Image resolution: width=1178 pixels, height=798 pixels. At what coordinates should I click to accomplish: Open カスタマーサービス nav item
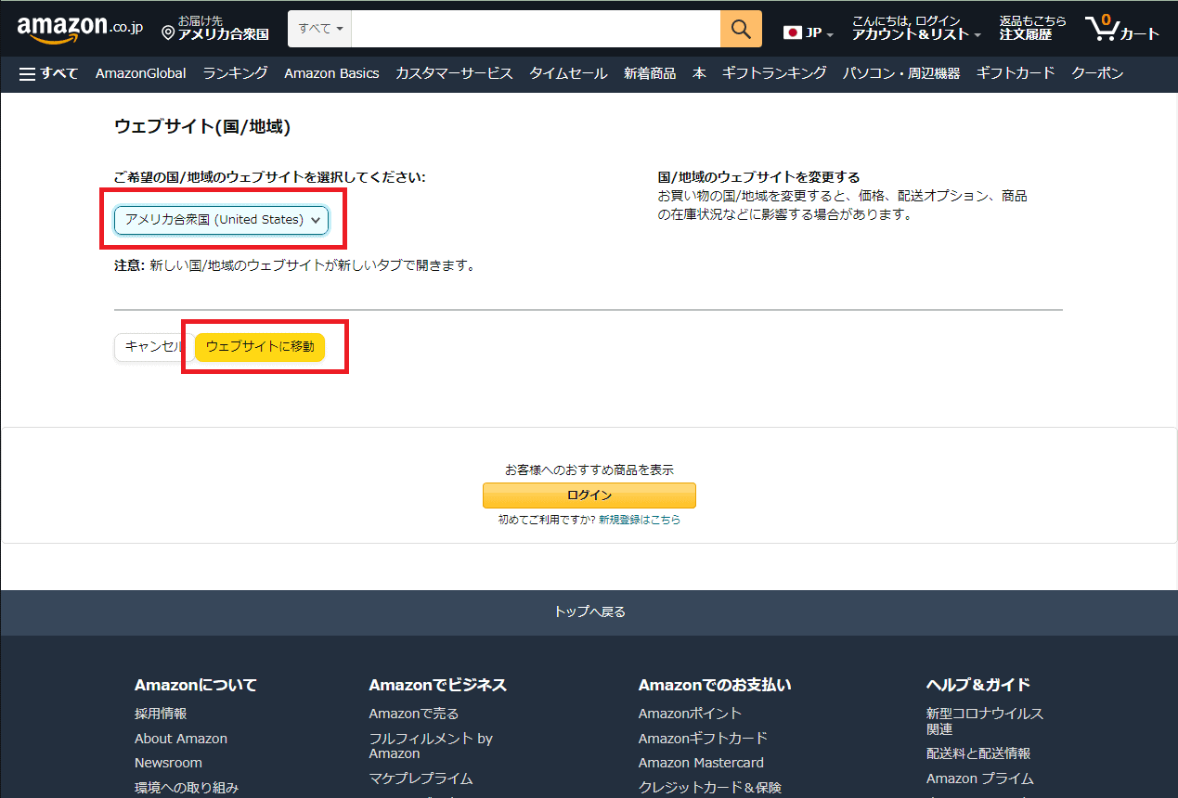point(454,73)
